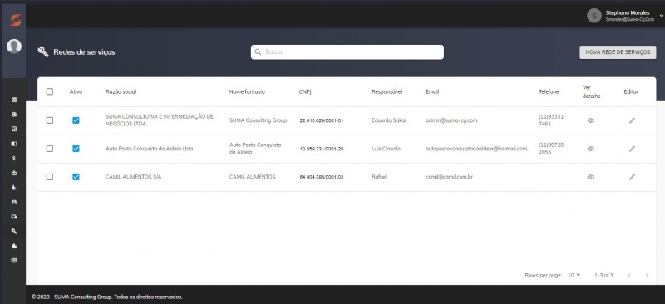Open the car sidebar icon
The width and height of the screenshot is (665, 304).
point(14,202)
